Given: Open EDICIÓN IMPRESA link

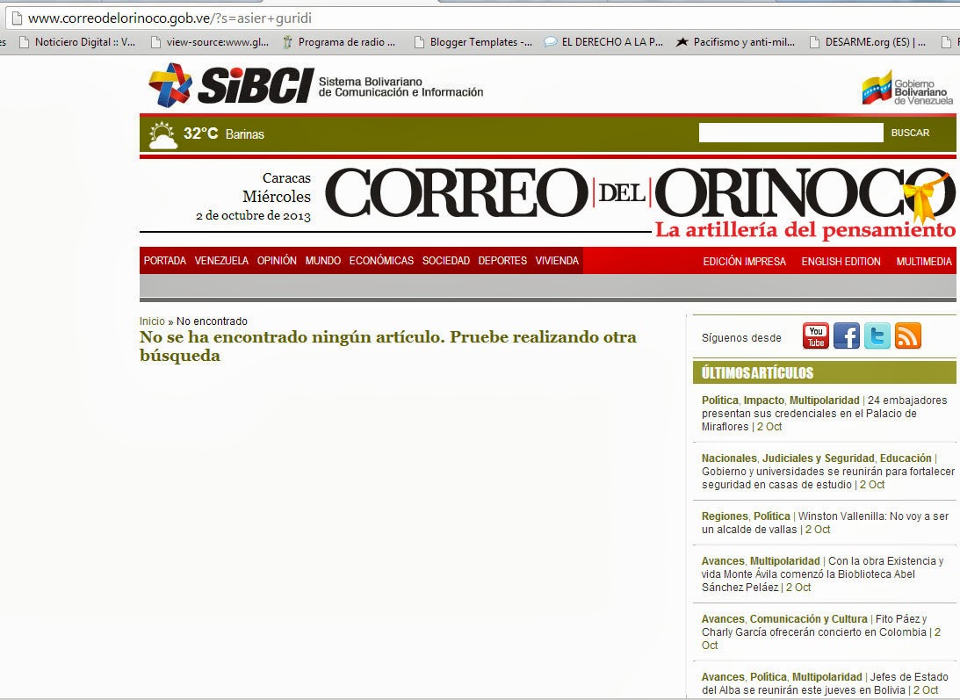Looking at the screenshot, I should tap(745, 262).
